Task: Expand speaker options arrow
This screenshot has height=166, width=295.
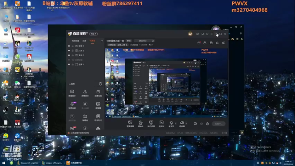Action: [x=186, y=123]
